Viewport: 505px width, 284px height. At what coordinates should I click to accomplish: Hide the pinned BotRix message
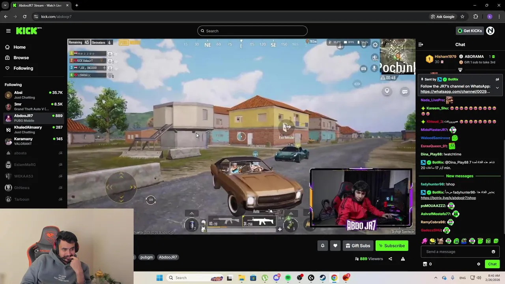pyautogui.click(x=497, y=79)
